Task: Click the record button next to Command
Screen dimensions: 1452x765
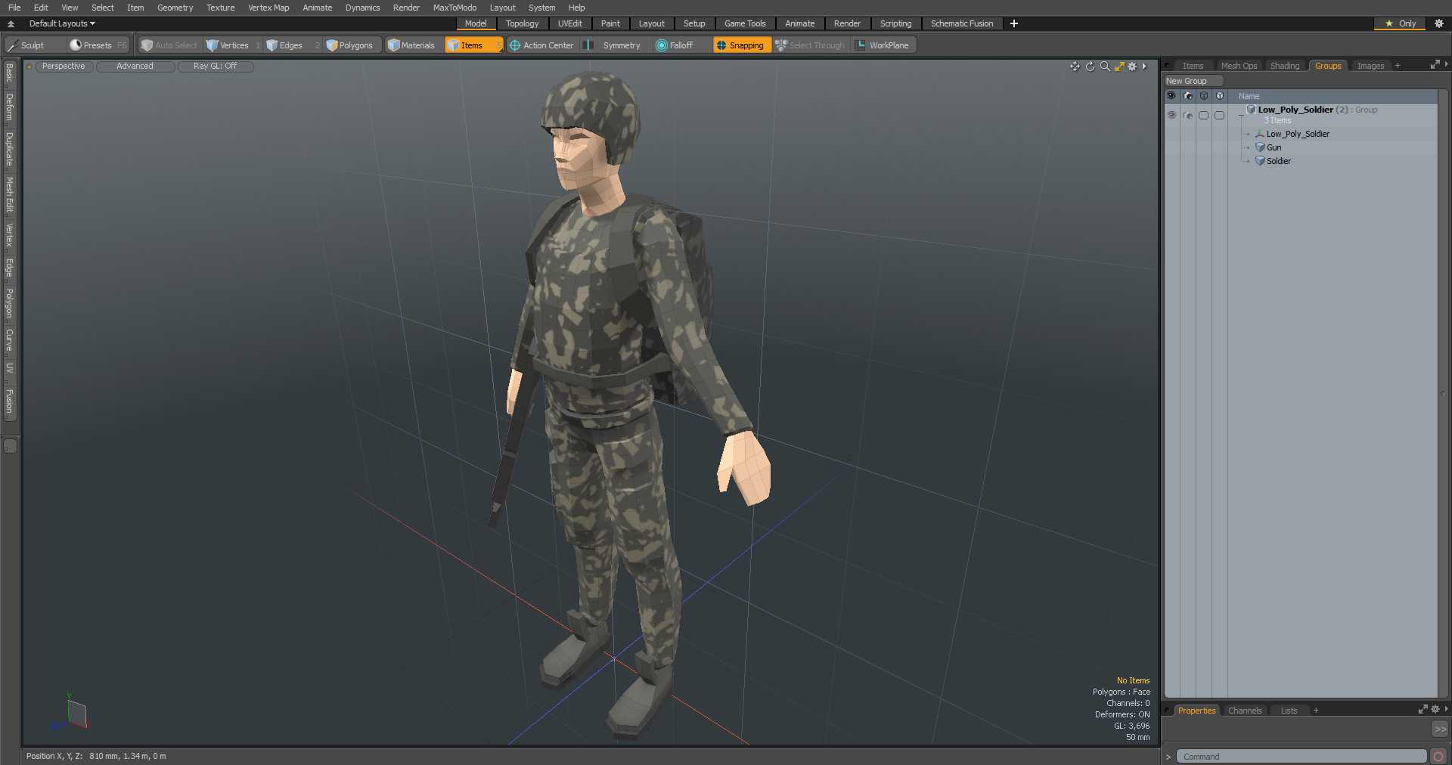Action: [1438, 756]
